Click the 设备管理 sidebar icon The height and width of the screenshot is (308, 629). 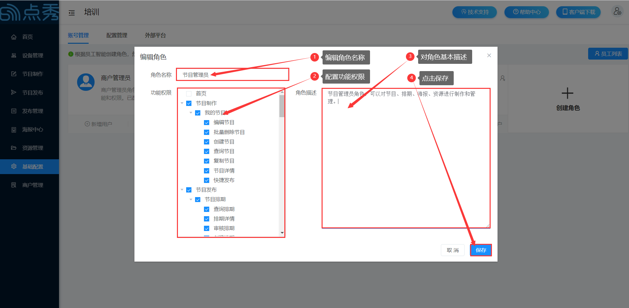tap(14, 55)
